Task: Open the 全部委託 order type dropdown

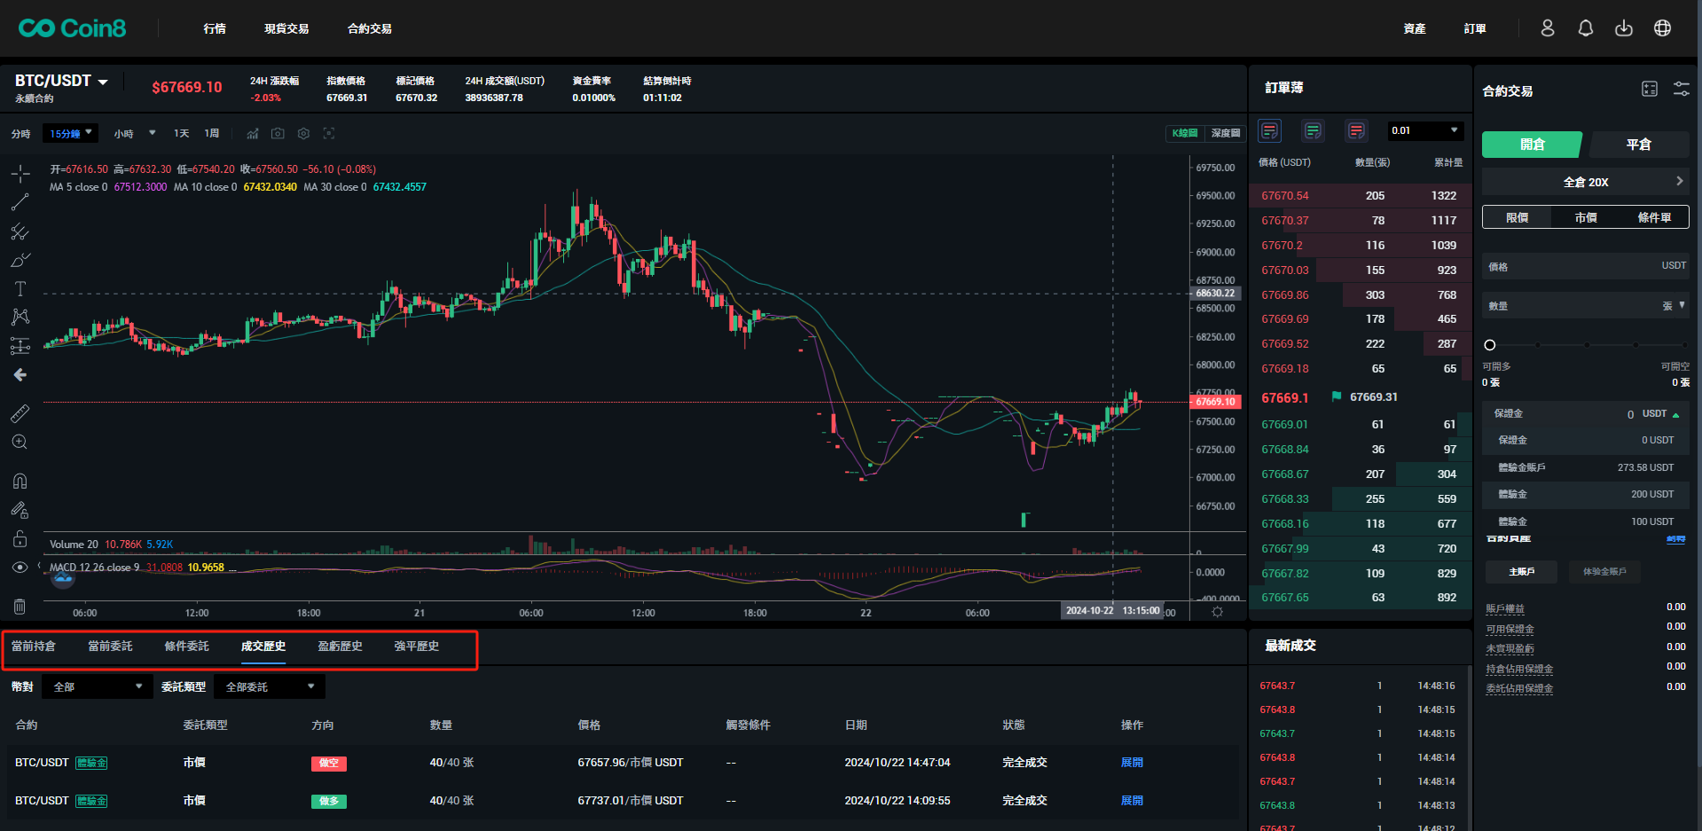Action: [x=270, y=687]
